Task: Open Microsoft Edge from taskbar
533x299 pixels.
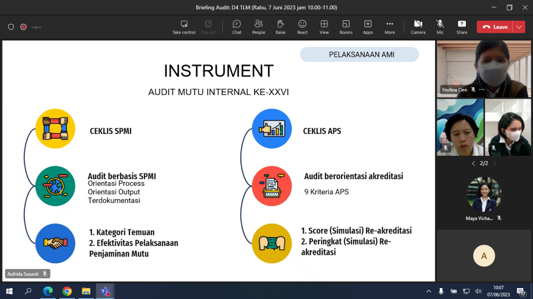Action: tap(48, 291)
